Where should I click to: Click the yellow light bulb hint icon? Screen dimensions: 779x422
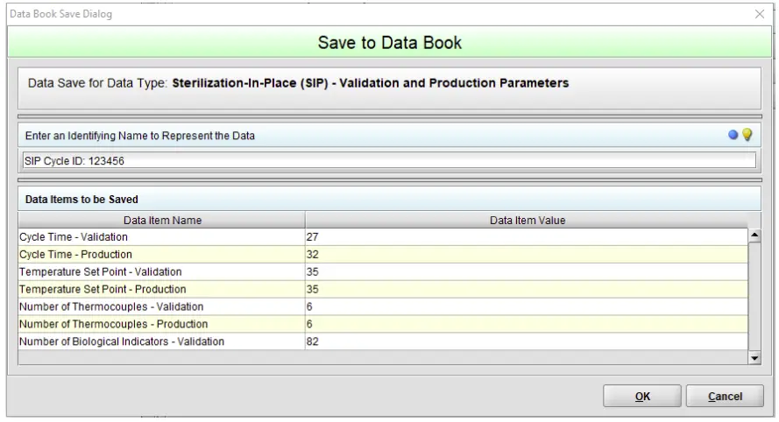(747, 135)
